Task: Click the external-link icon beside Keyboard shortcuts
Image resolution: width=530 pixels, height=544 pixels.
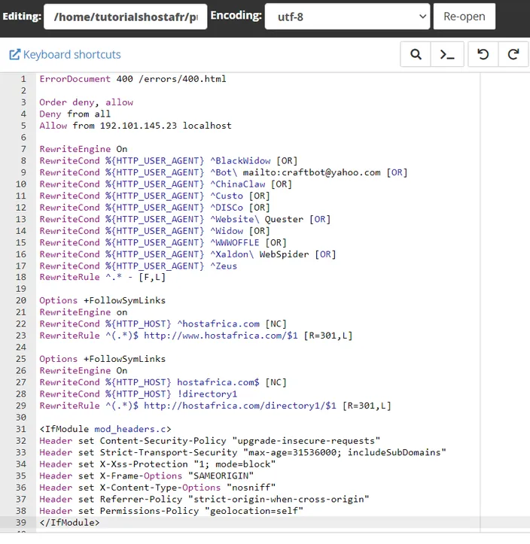Action: point(14,54)
